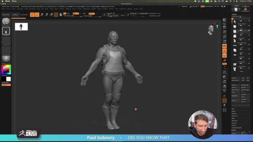Expand the Project section
The width and height of the screenshot is (253, 142).
pos(234,125)
